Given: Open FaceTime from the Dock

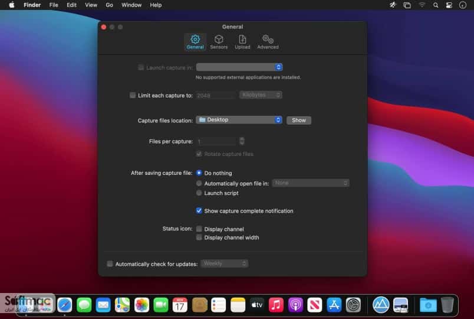Looking at the screenshot, I should tap(161, 305).
